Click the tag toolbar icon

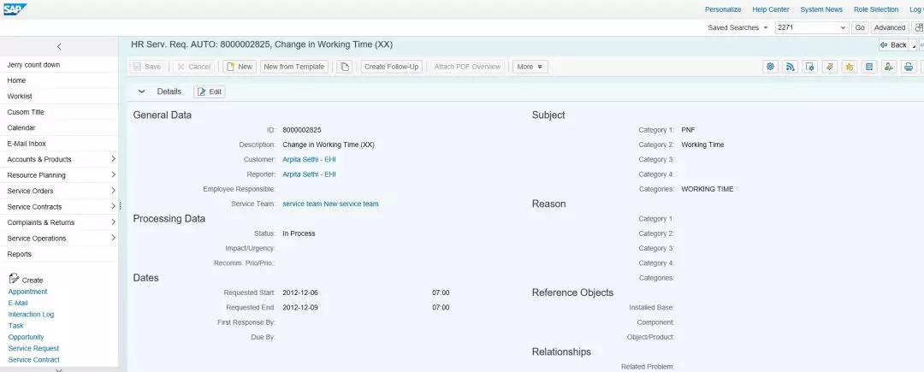pyautogui.click(x=830, y=67)
